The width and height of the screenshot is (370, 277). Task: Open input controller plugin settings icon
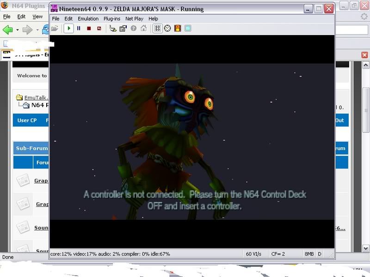(113, 29)
